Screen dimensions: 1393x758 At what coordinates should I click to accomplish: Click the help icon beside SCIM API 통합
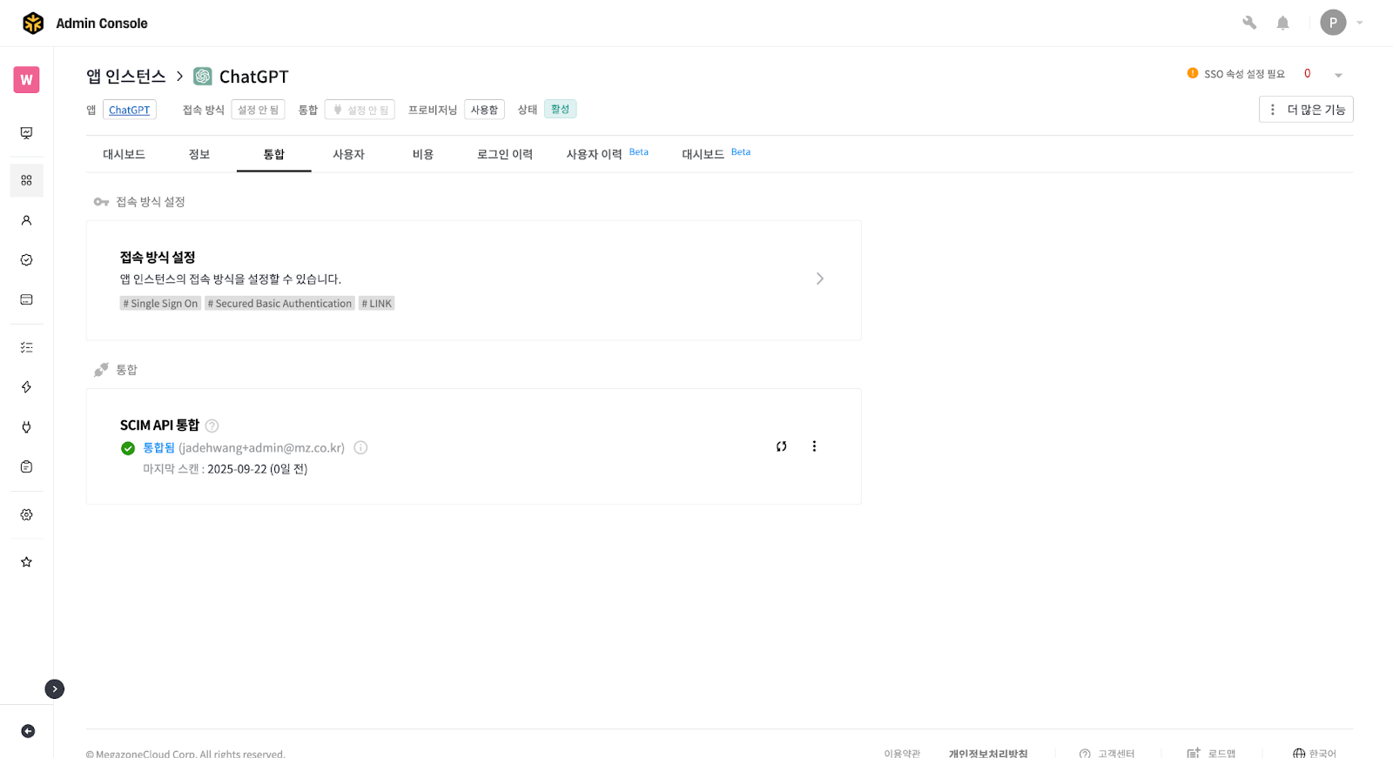pos(212,426)
